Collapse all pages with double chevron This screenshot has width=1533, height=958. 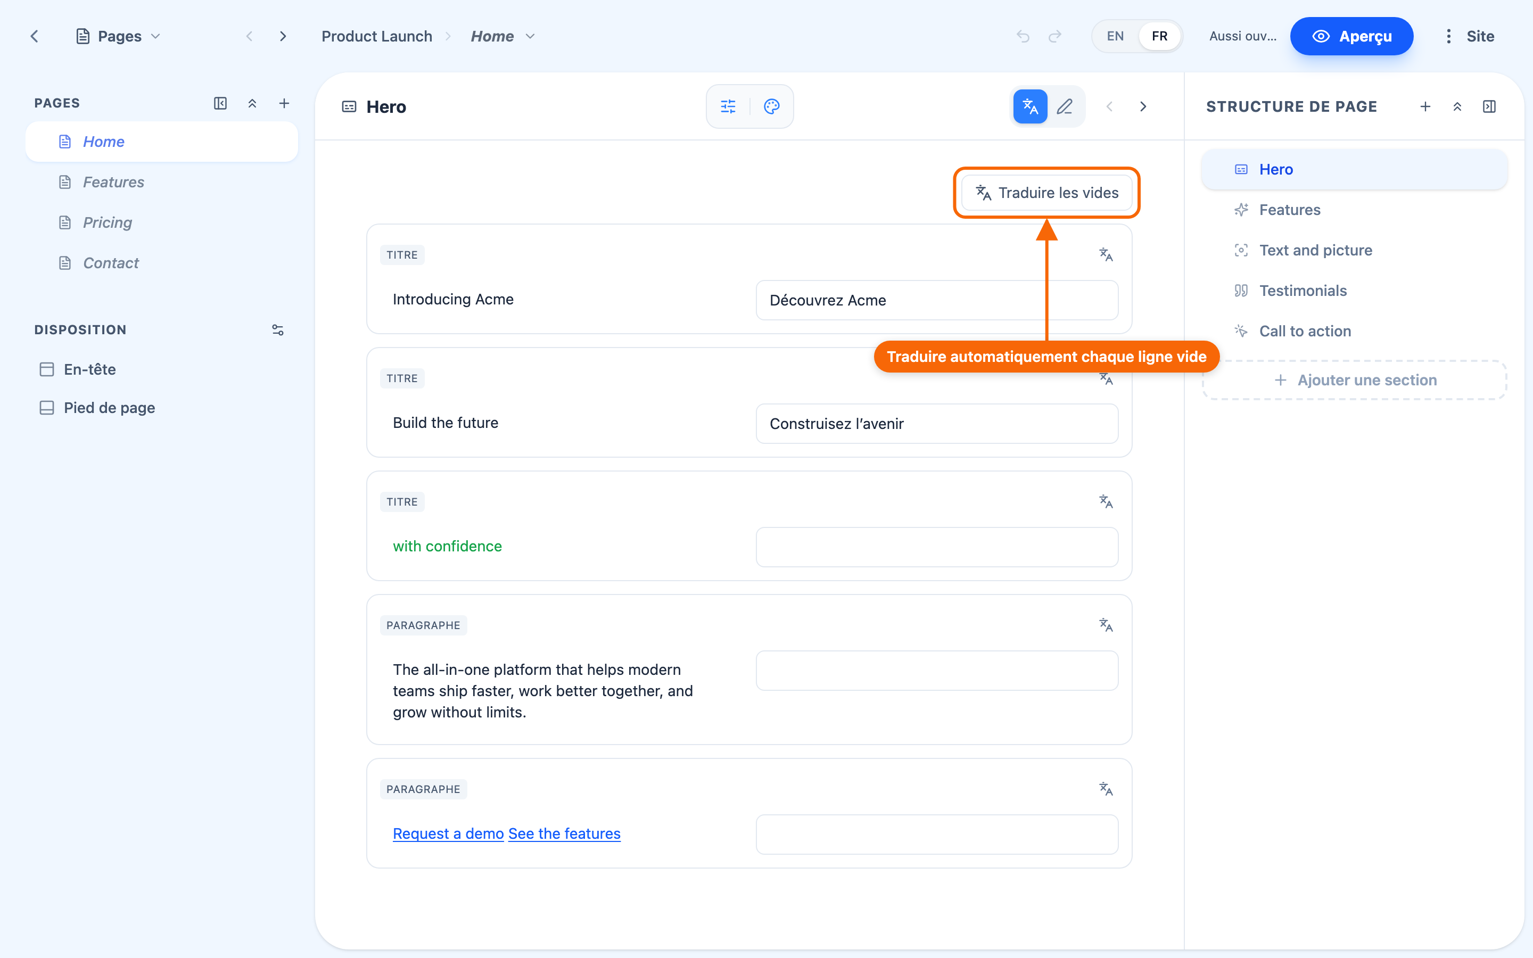(252, 103)
